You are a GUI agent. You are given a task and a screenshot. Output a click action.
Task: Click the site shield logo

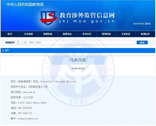pos(48,18)
